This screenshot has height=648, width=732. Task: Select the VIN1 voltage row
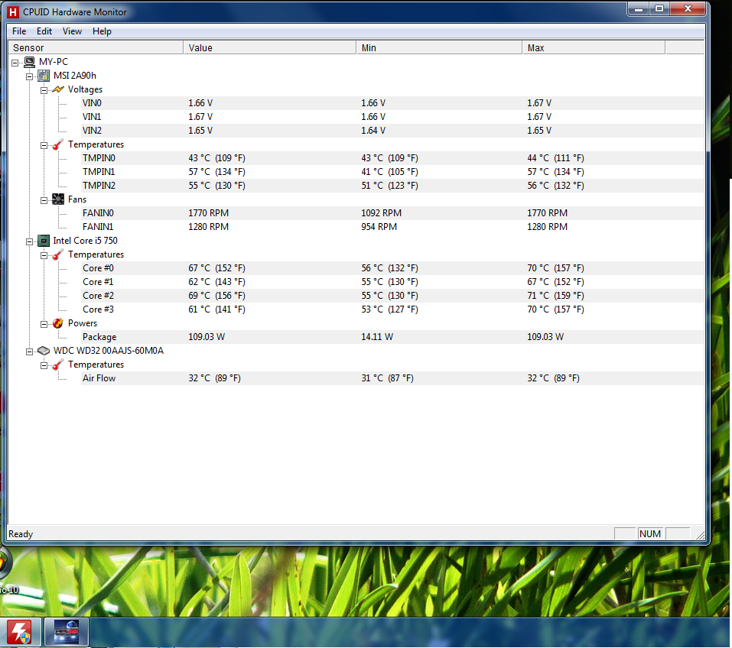pos(392,117)
